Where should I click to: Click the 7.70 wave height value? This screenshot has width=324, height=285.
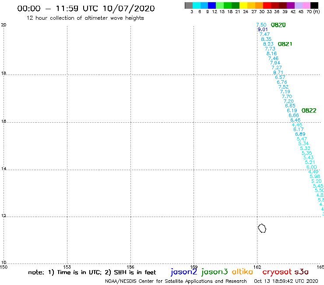287,96
